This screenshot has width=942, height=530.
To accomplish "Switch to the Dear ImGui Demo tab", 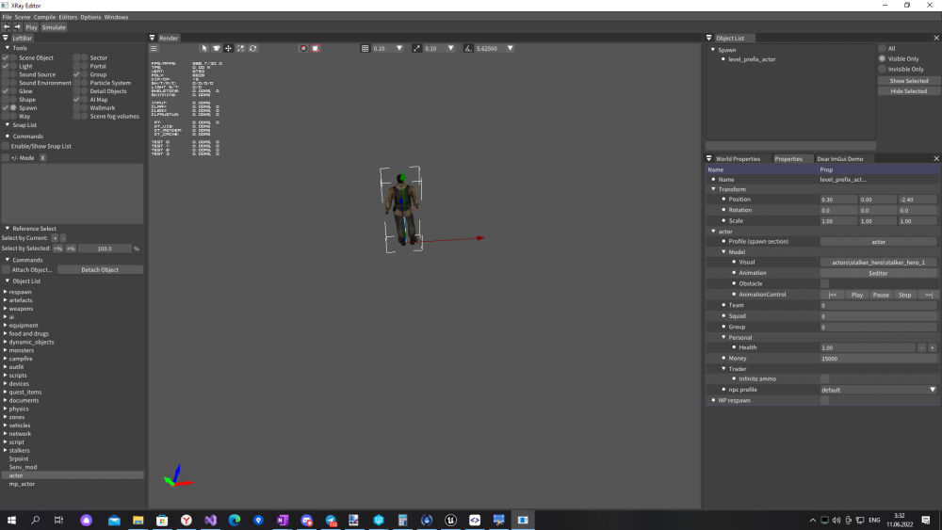I will click(x=840, y=159).
